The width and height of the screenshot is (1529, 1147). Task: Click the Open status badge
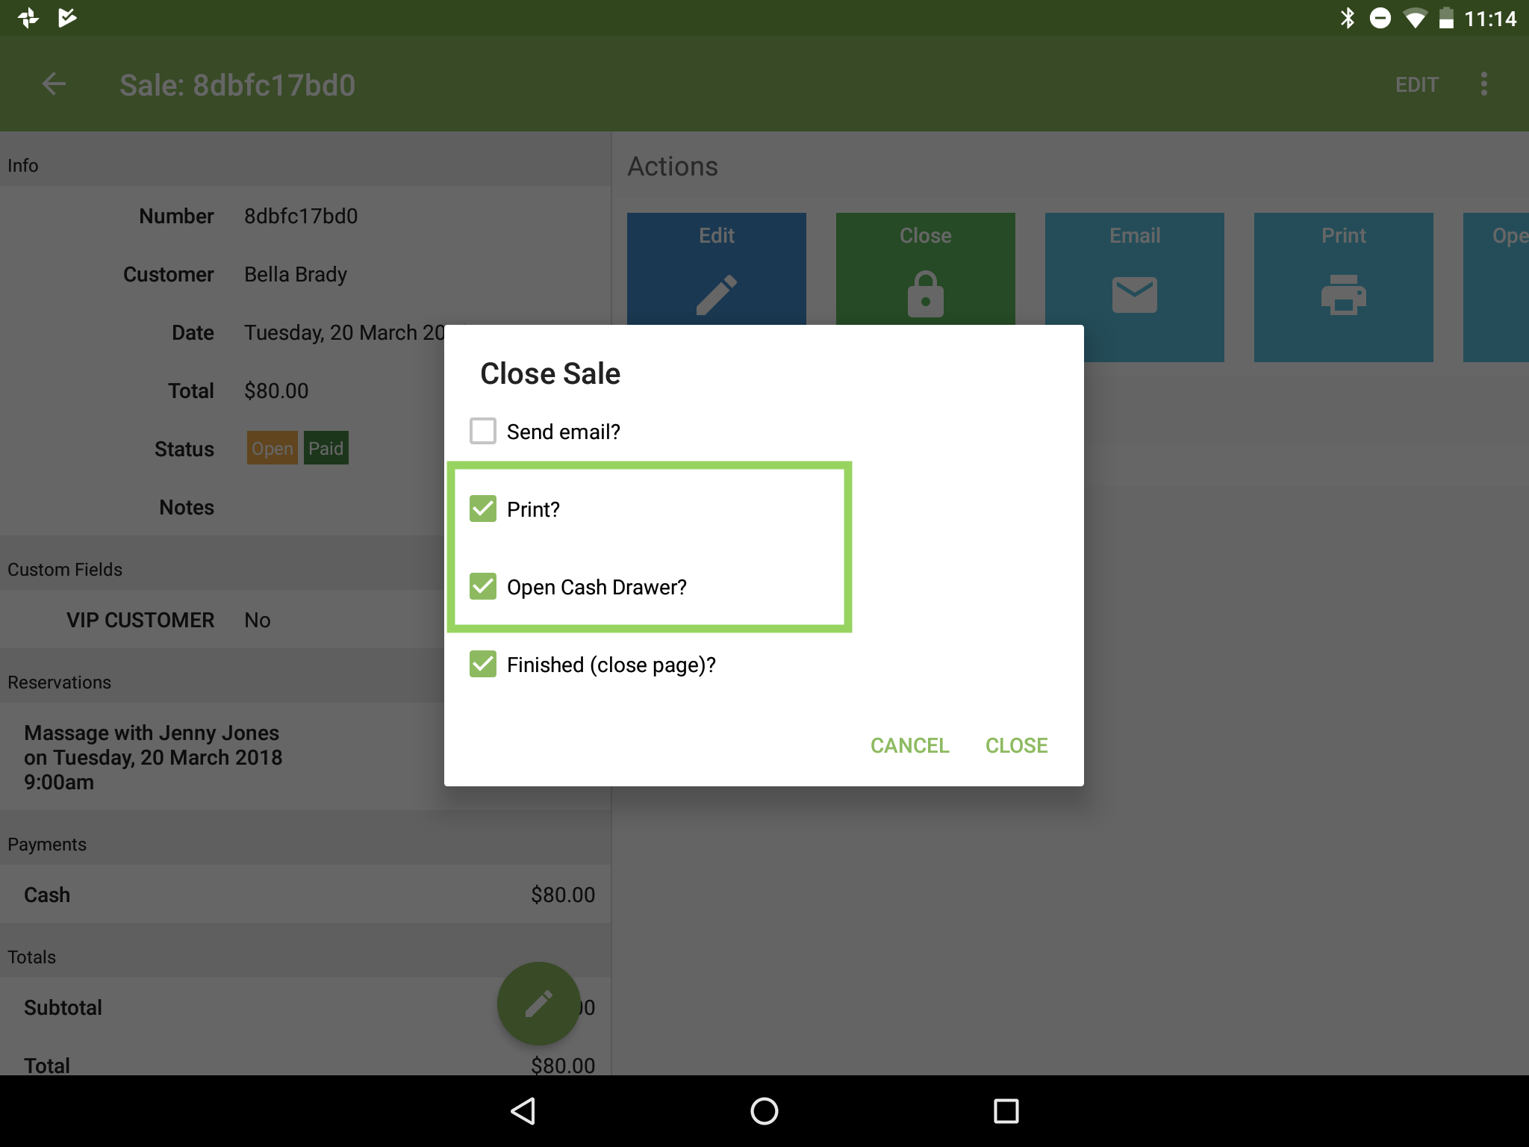[272, 448]
